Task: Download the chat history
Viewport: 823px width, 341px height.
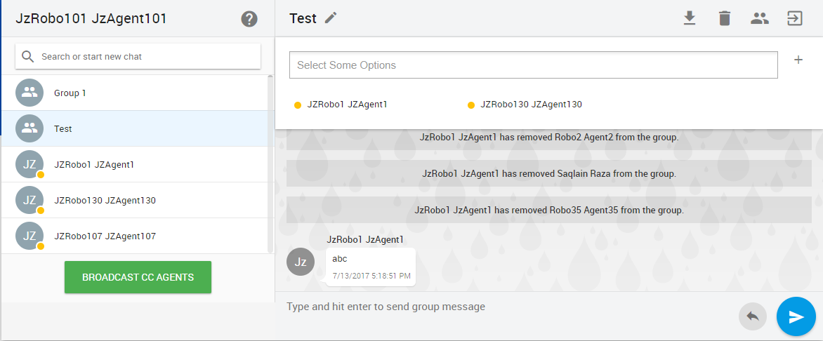Action: (x=690, y=18)
